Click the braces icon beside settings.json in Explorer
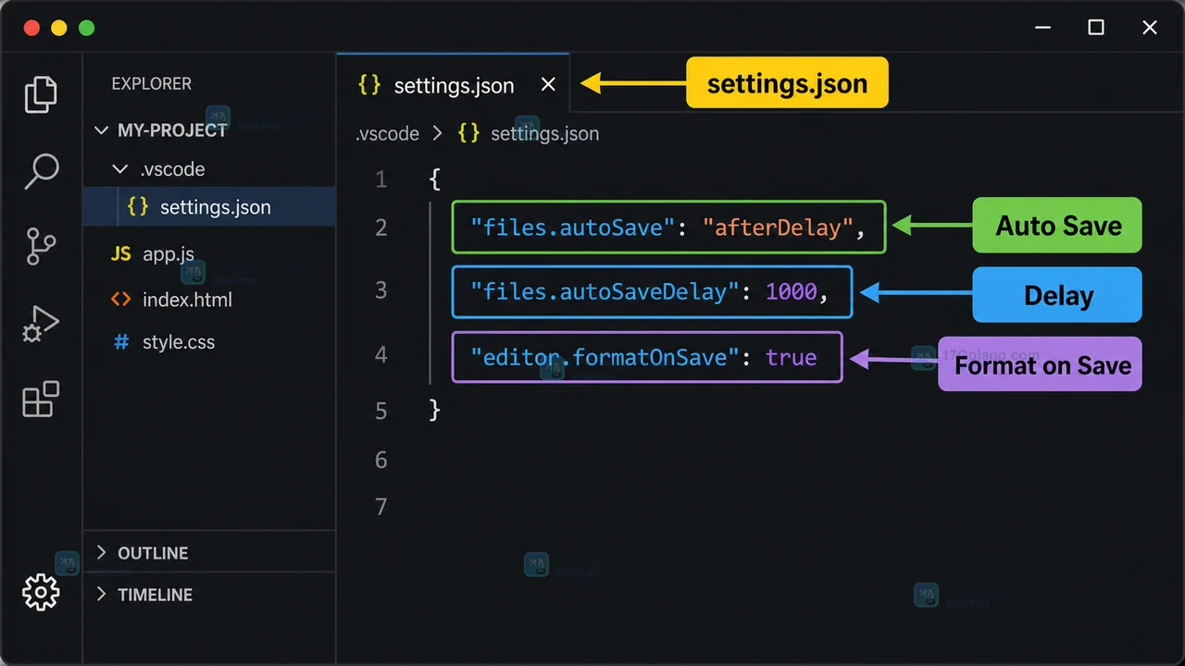Viewport: 1185px width, 666px height. pyautogui.click(x=138, y=207)
